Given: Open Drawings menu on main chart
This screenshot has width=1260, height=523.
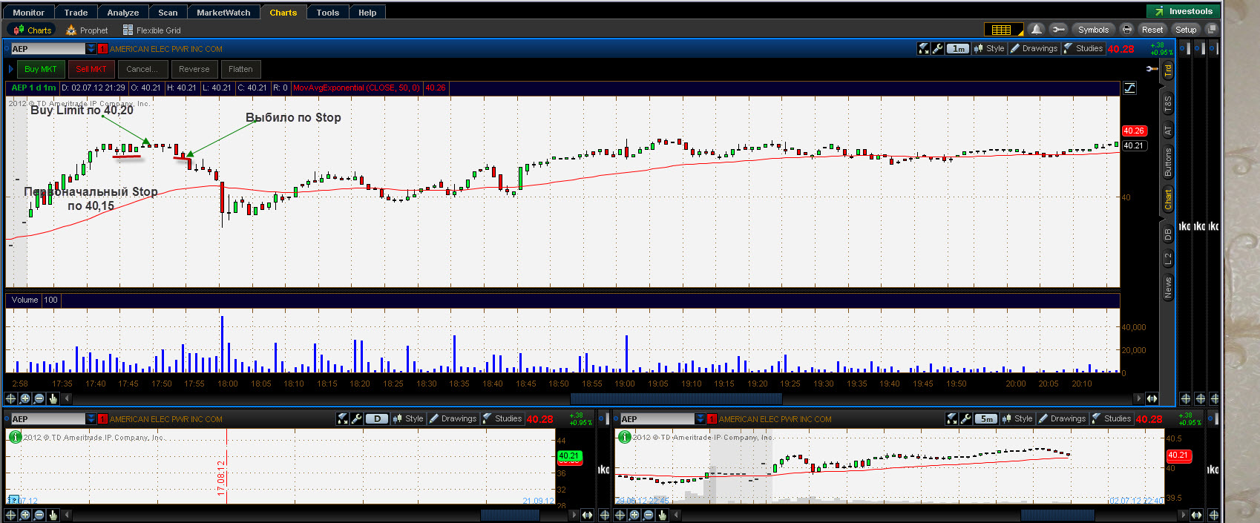Looking at the screenshot, I should pos(1034,48).
